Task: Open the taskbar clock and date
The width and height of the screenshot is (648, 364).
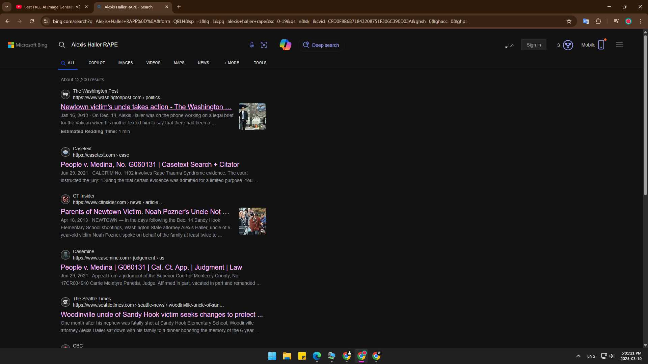Action: pos(631,356)
